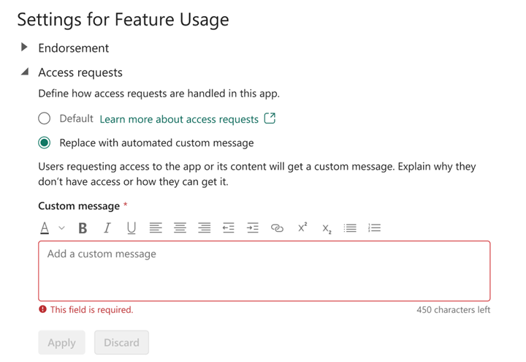Click into the custom message text box
This screenshot has width=526, height=362.
(264, 271)
